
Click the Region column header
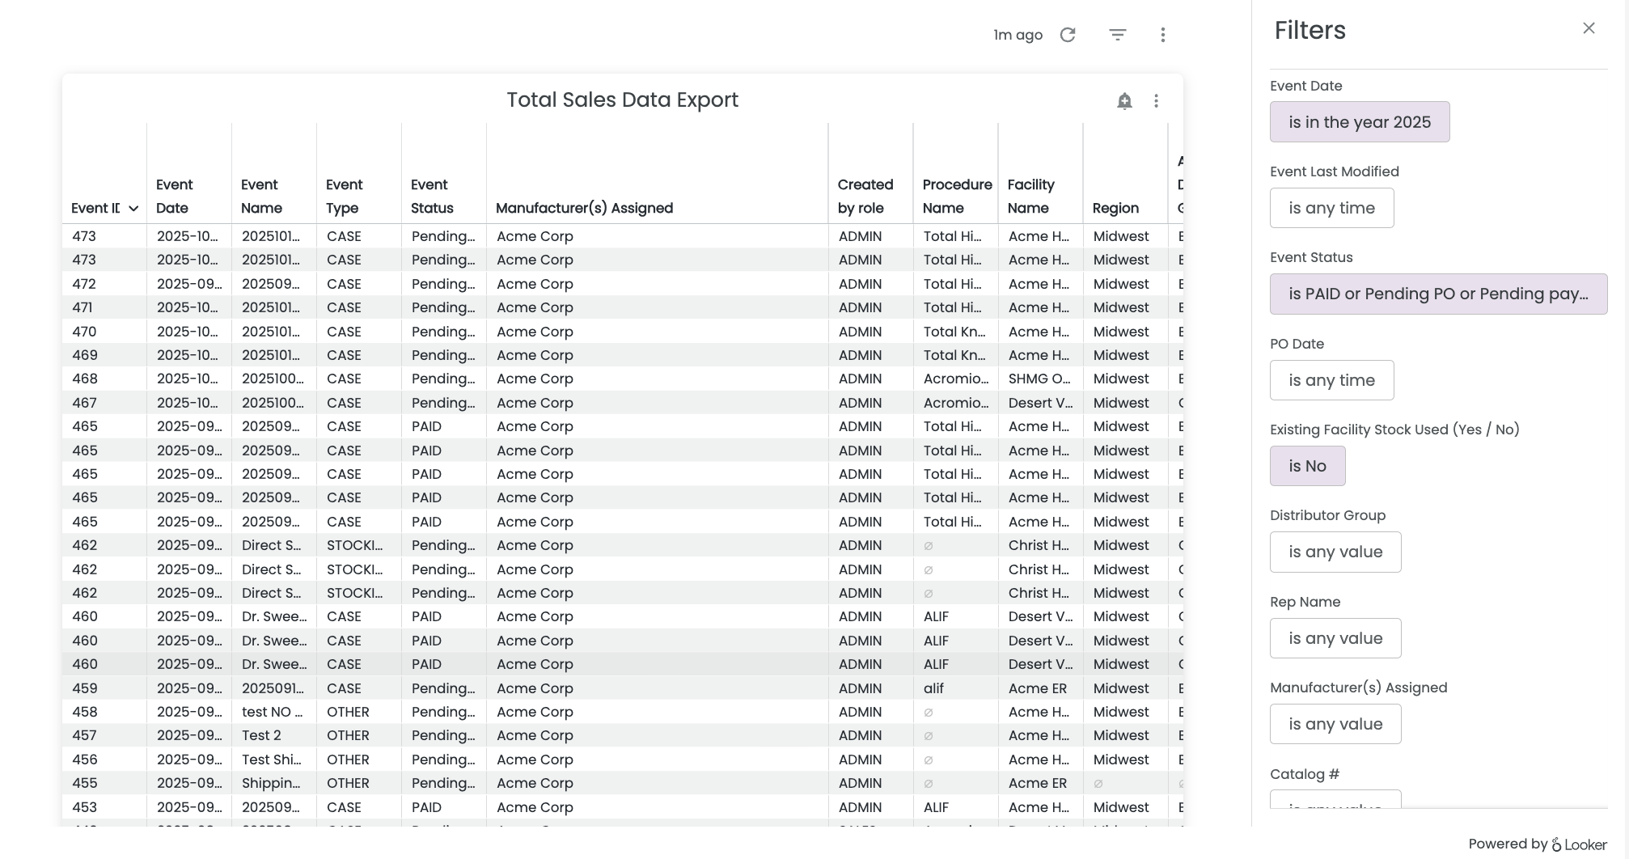(x=1115, y=208)
